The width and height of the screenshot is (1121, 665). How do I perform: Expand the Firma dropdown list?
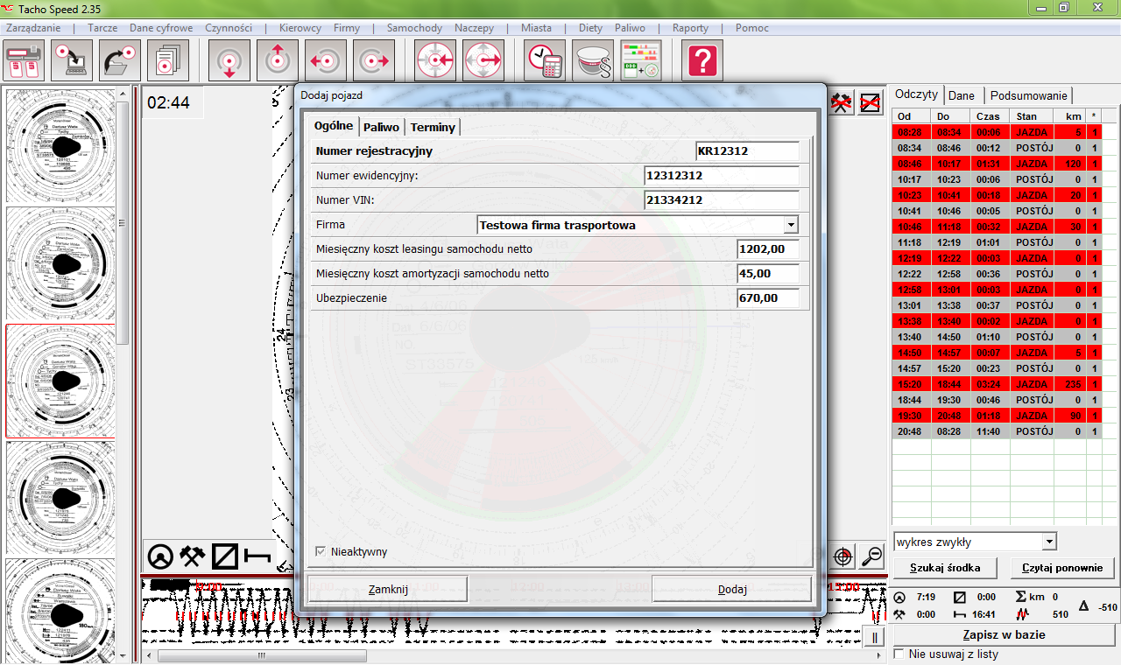tap(791, 225)
